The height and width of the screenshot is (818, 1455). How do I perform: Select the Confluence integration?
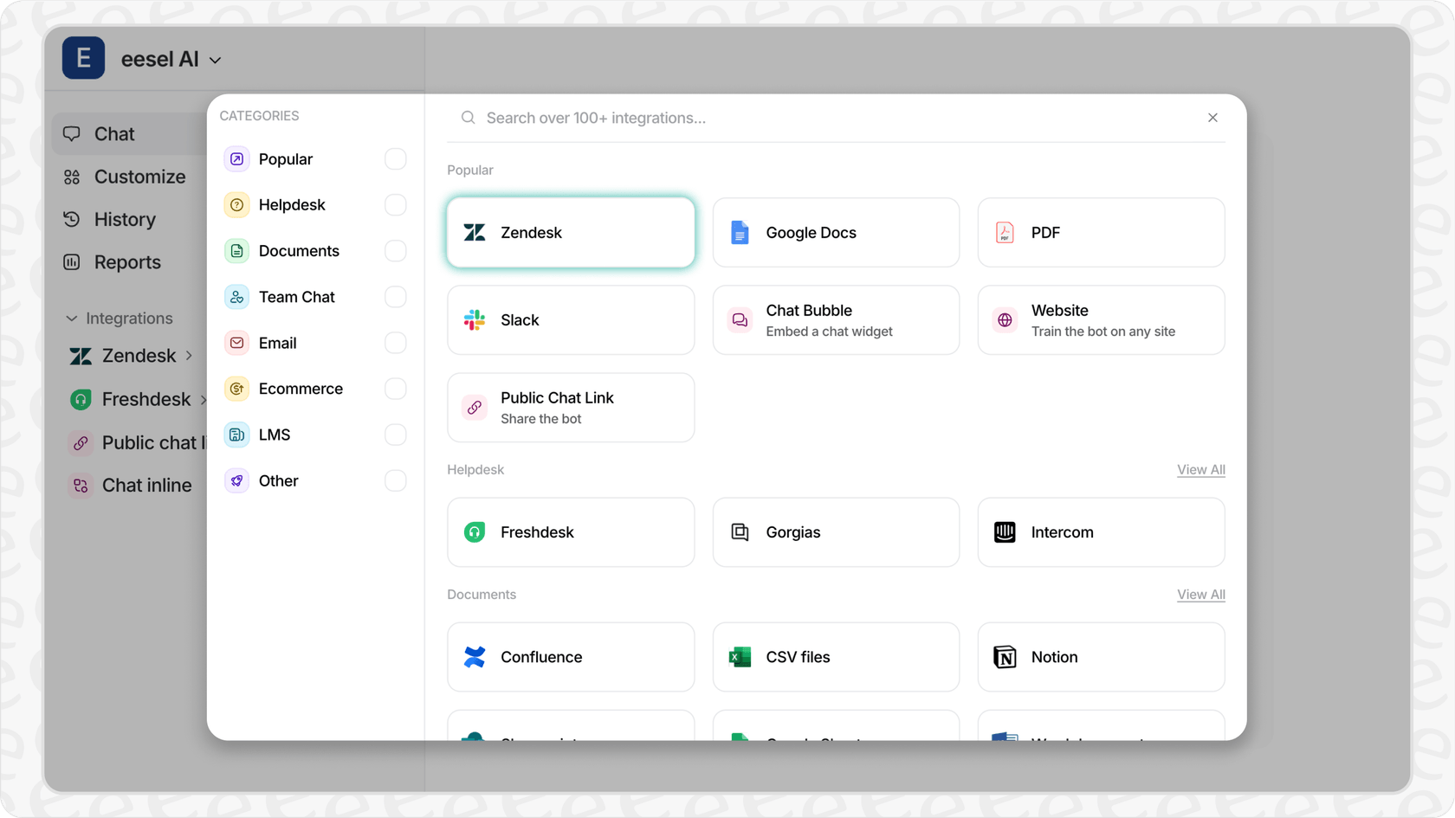pyautogui.click(x=570, y=656)
